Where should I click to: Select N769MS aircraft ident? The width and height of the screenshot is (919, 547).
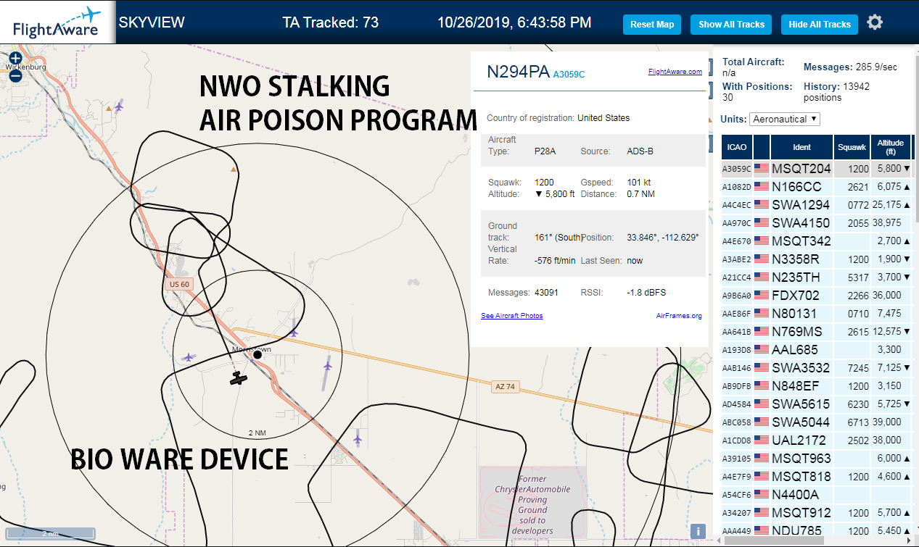point(797,331)
